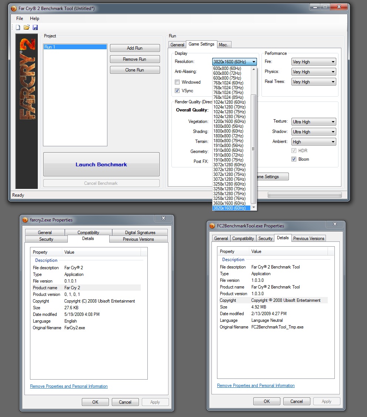The image size is (367, 417).
Task: Close the farcry2.exe Properties dialog
Action: 164,218
